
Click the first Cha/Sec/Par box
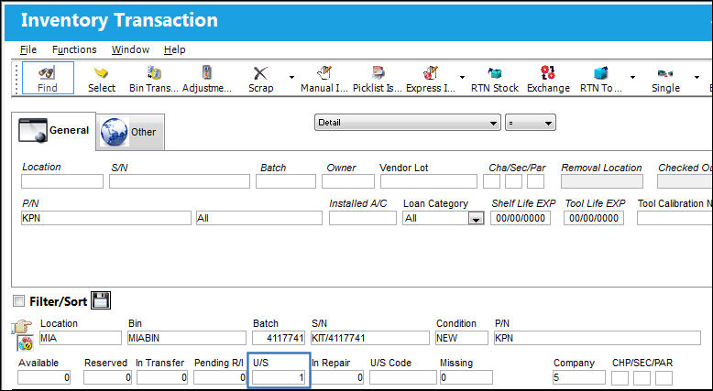coord(491,181)
